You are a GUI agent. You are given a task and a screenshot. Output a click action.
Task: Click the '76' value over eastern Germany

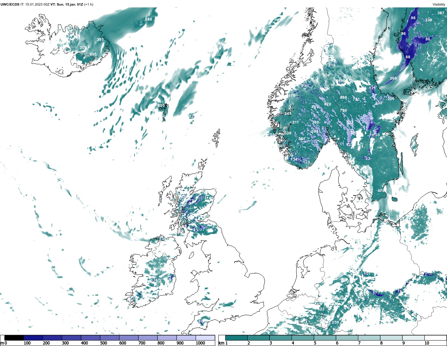pos(400,291)
